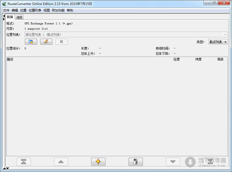232x172 pixels.
Task: Open the 视图 menu
Action: [x=47, y=10]
